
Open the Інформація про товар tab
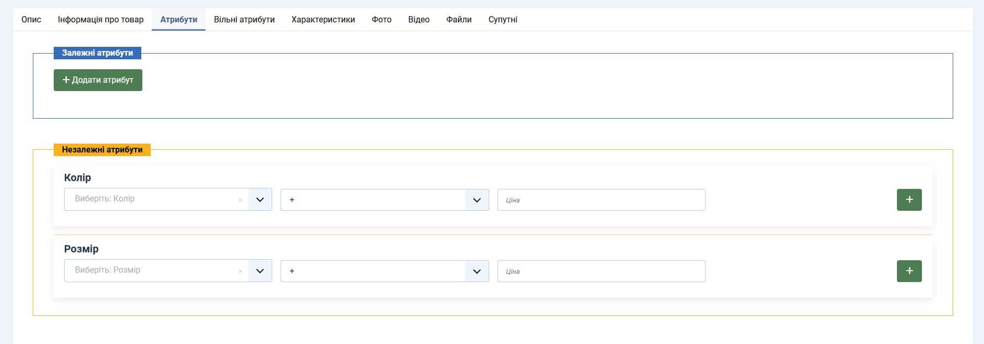tap(101, 20)
